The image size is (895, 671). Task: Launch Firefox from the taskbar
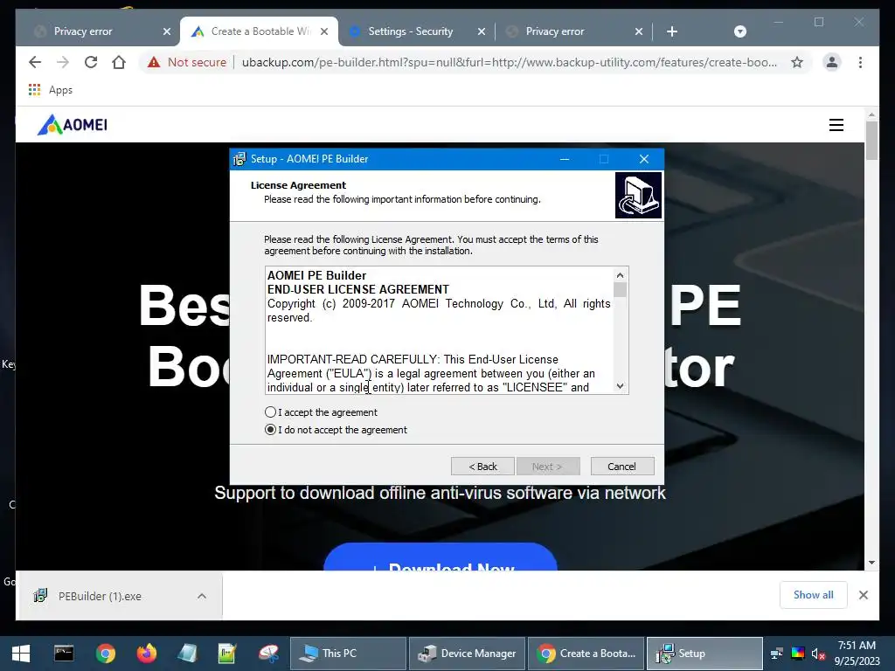click(x=147, y=654)
